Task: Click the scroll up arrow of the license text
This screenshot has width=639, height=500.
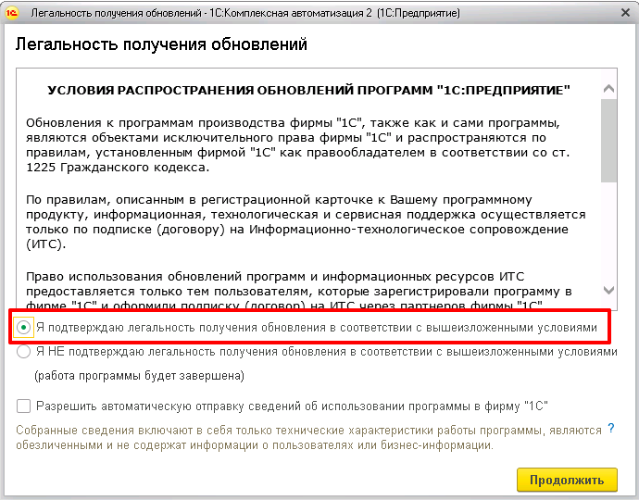Action: point(608,89)
